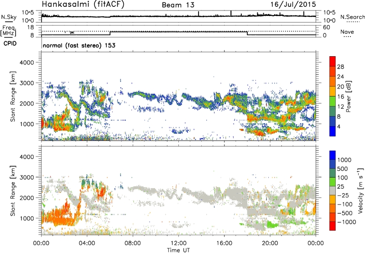This screenshot has width=365, height=253.
Task: Click the date '16/Jul/2015'
Action: (293, 4)
